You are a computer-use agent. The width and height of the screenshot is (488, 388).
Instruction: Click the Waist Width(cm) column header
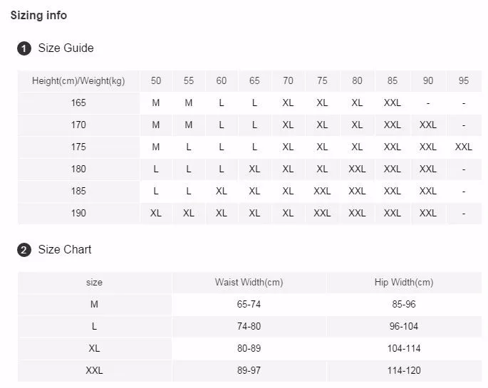coord(249,282)
